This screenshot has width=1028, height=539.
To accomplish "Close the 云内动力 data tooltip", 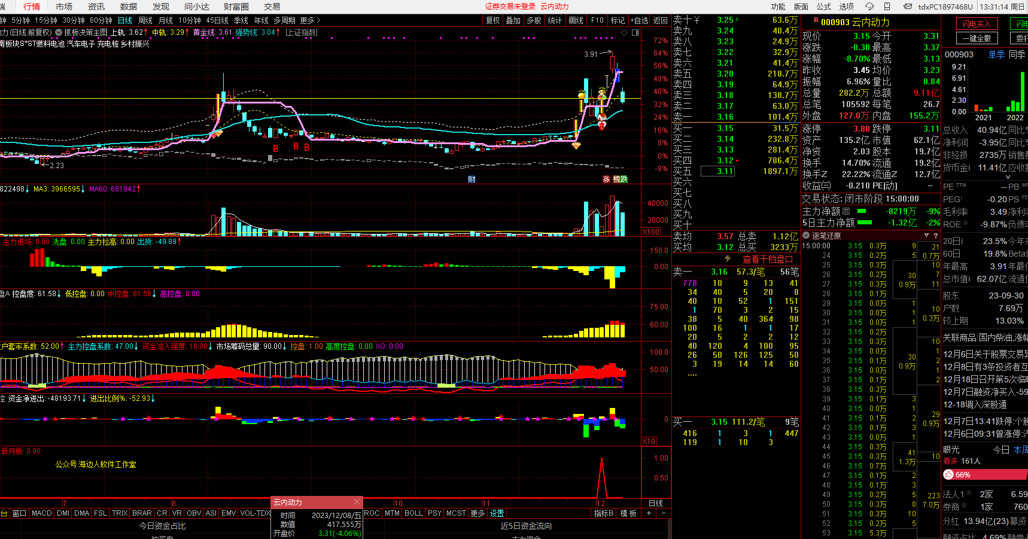I will click(x=357, y=502).
